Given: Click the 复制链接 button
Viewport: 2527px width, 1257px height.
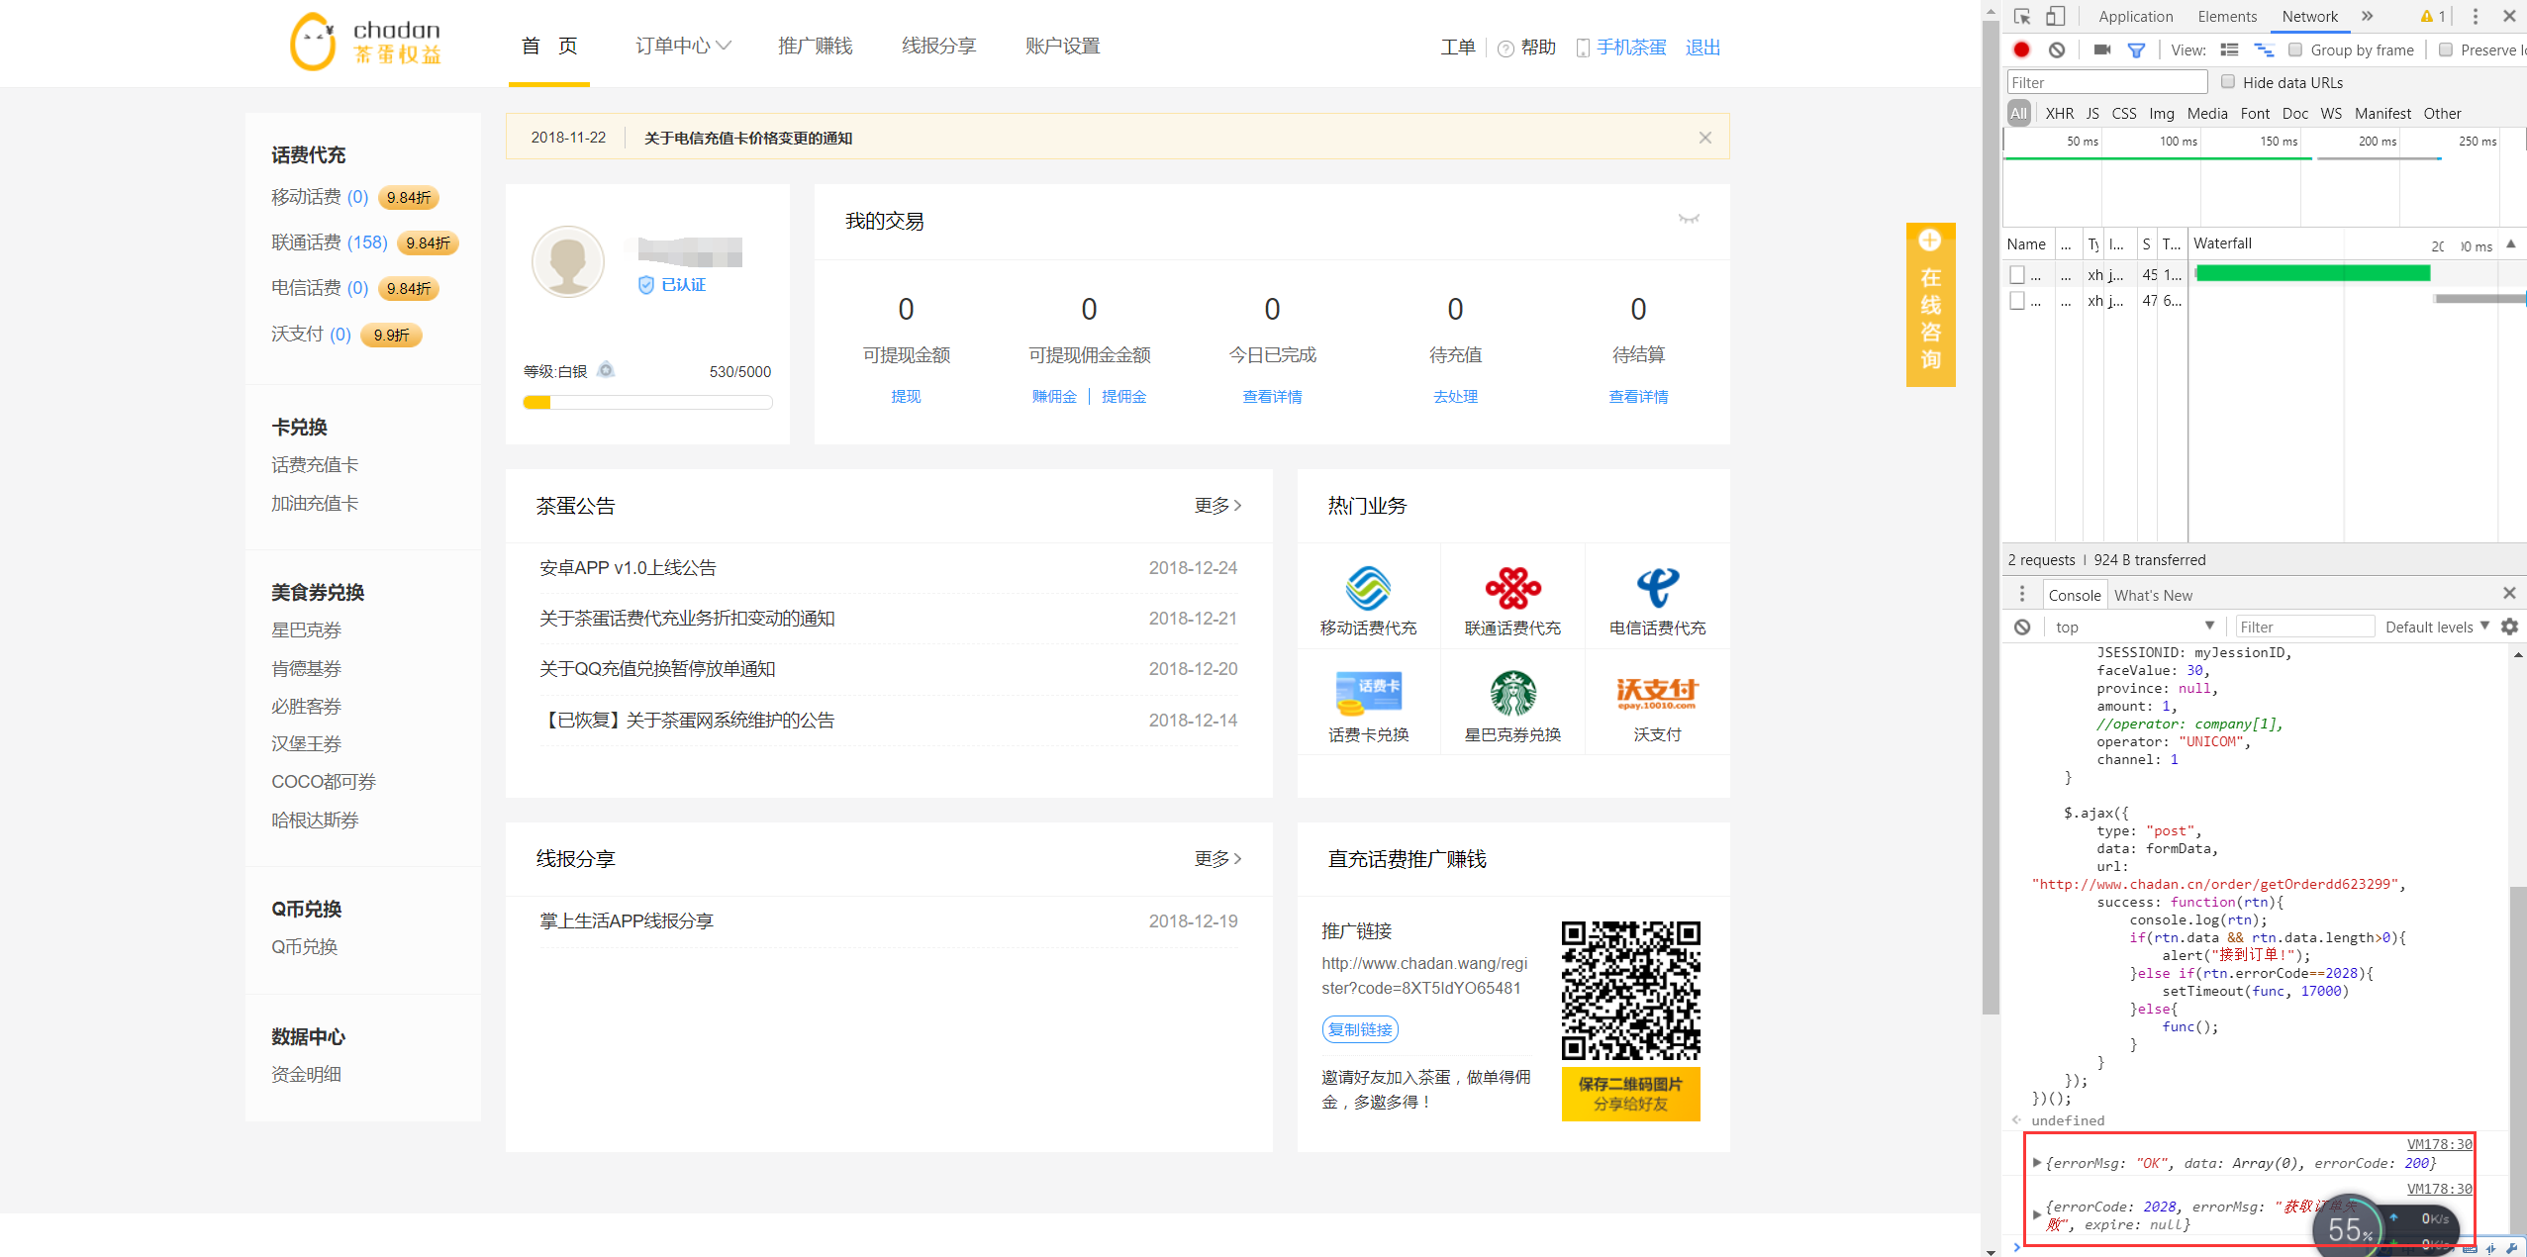Looking at the screenshot, I should point(1360,1029).
